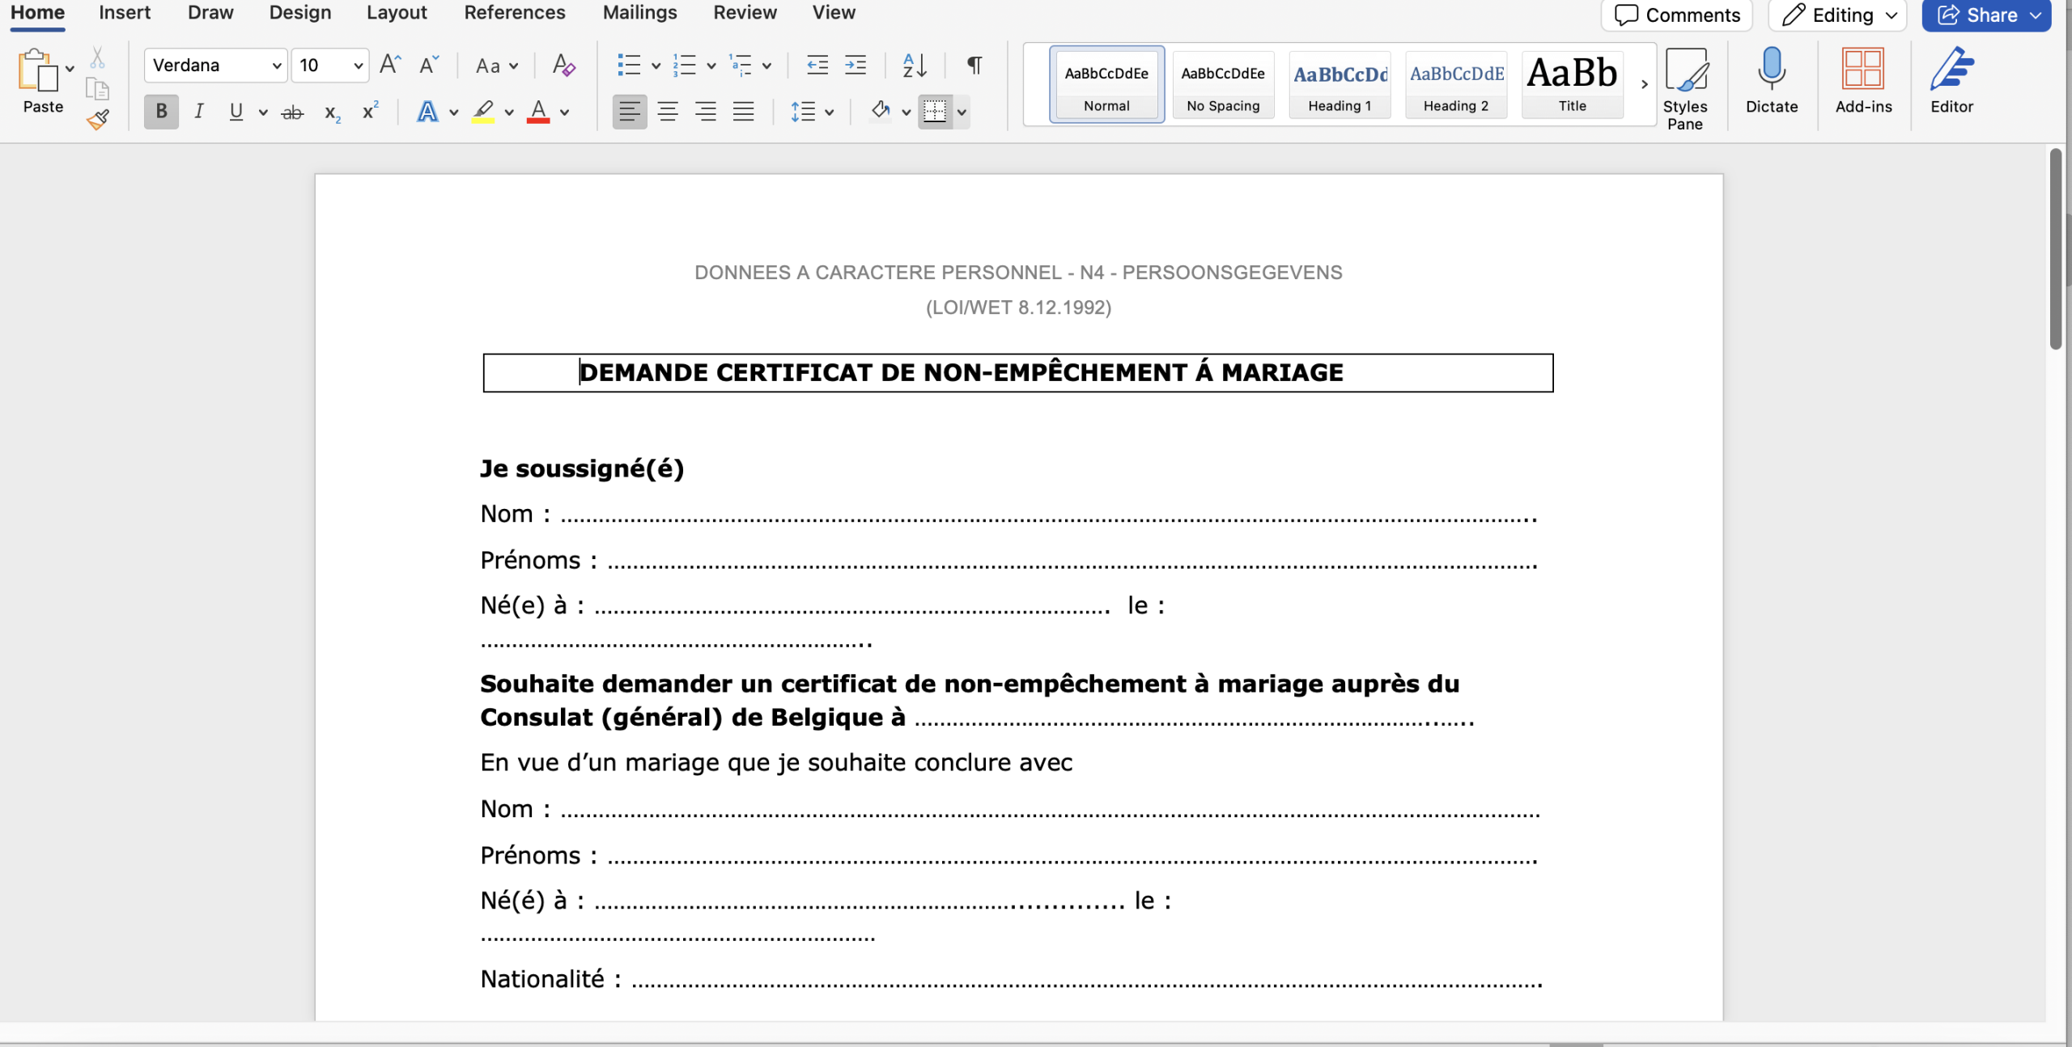Apply multilevel list formatting

point(741,65)
